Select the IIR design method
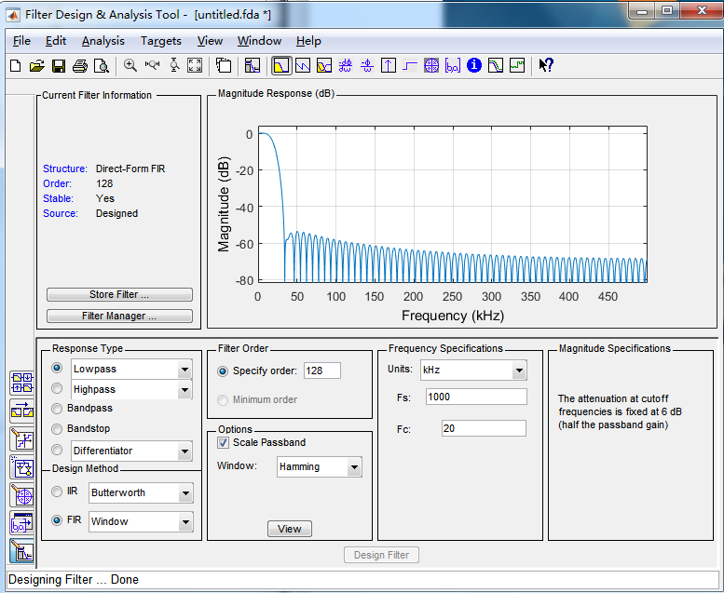 pyautogui.click(x=58, y=492)
